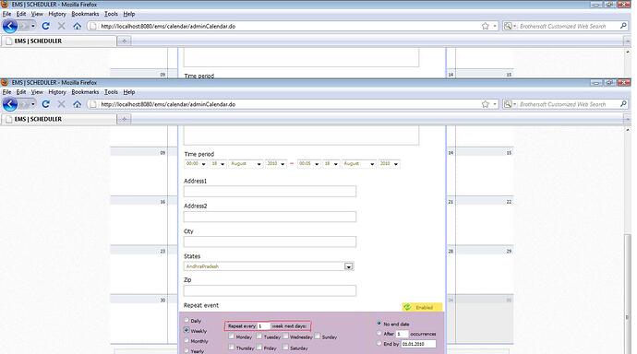Reload the page in the front Firefox window
This screenshot has height=354, width=637.
pyautogui.click(x=45, y=104)
